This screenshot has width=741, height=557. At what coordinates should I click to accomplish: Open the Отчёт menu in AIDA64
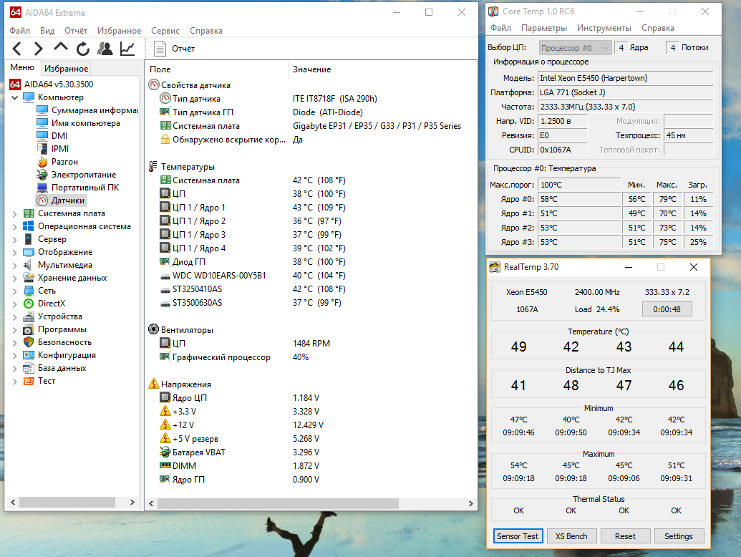tap(76, 31)
